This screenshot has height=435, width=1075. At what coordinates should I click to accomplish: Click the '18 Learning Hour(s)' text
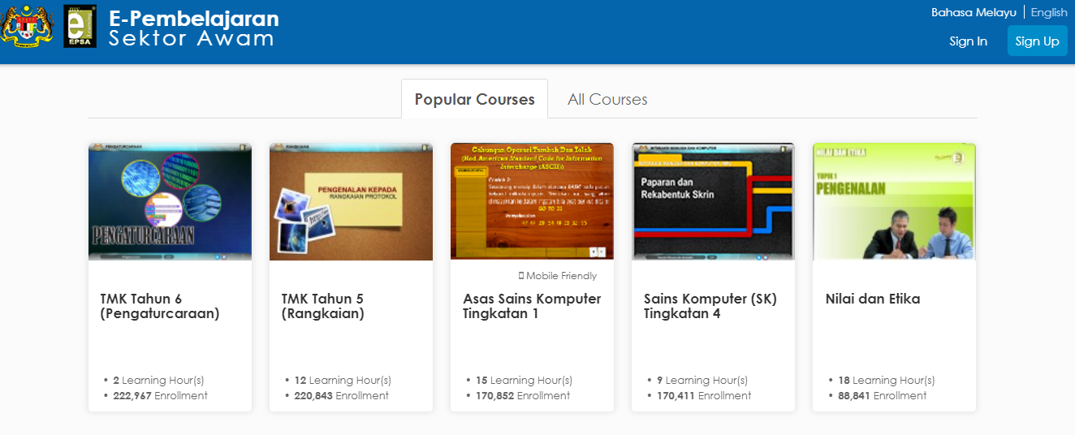pyautogui.click(x=886, y=380)
